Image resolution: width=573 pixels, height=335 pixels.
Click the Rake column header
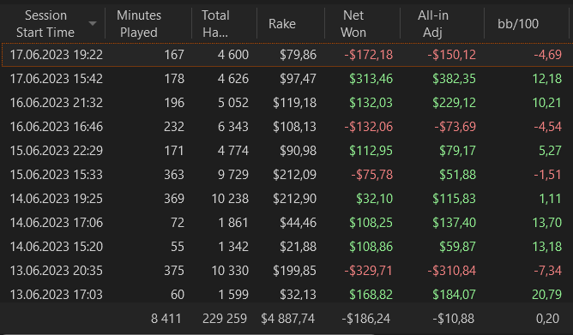(x=291, y=24)
